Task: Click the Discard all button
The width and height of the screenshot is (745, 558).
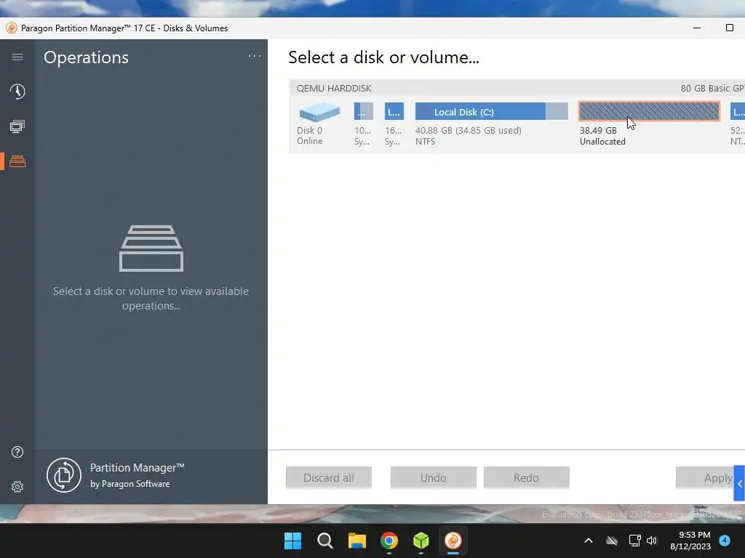Action: pyautogui.click(x=328, y=477)
